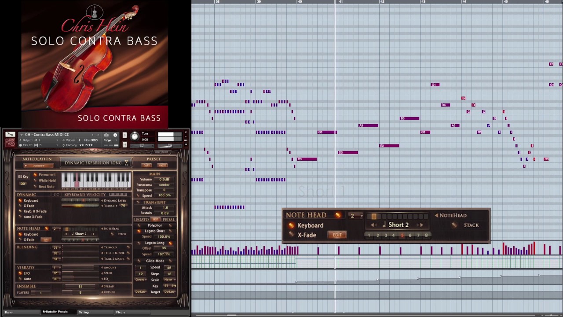Toggle the Tremolo blending LED button
Viewport: 563px width, 317px height.
point(128,247)
